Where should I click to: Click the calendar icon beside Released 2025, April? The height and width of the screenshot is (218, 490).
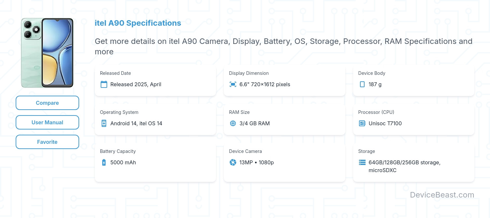[104, 84]
